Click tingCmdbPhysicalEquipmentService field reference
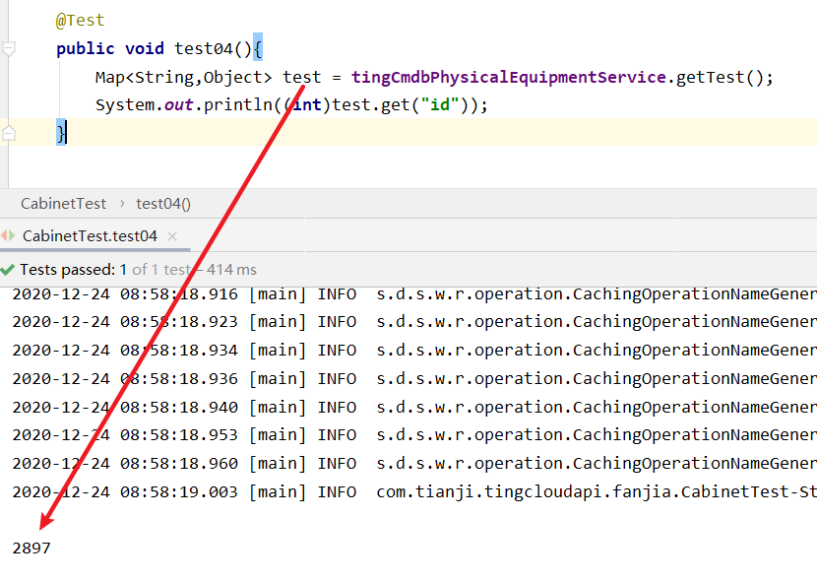Viewport: 817px width, 582px height. point(509,77)
